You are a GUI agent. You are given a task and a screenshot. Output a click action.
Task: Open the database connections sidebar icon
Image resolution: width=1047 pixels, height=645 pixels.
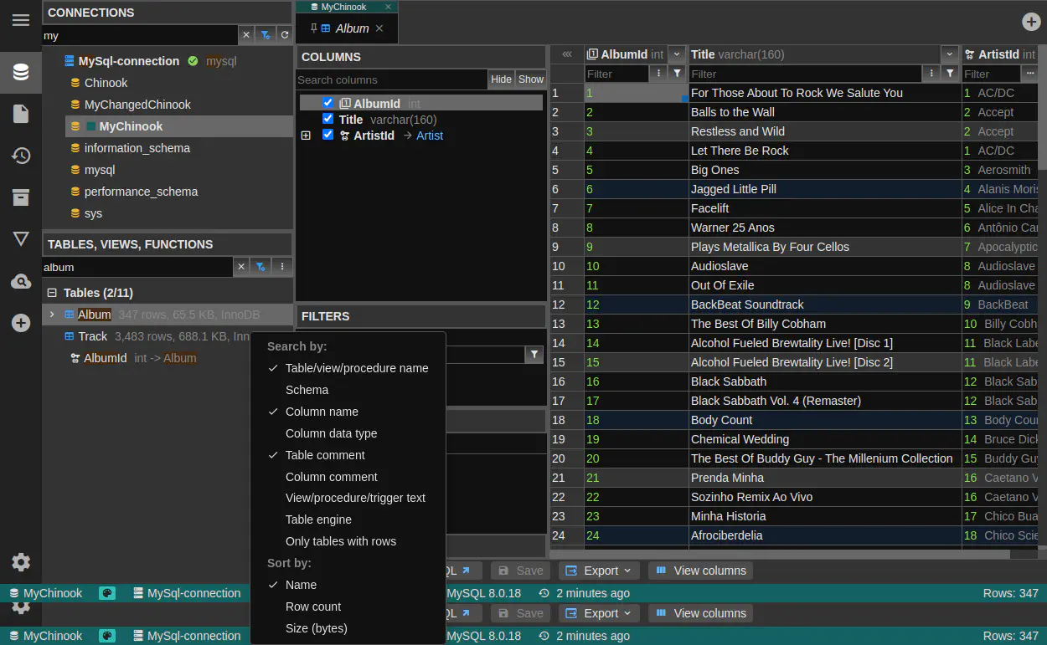coord(21,73)
